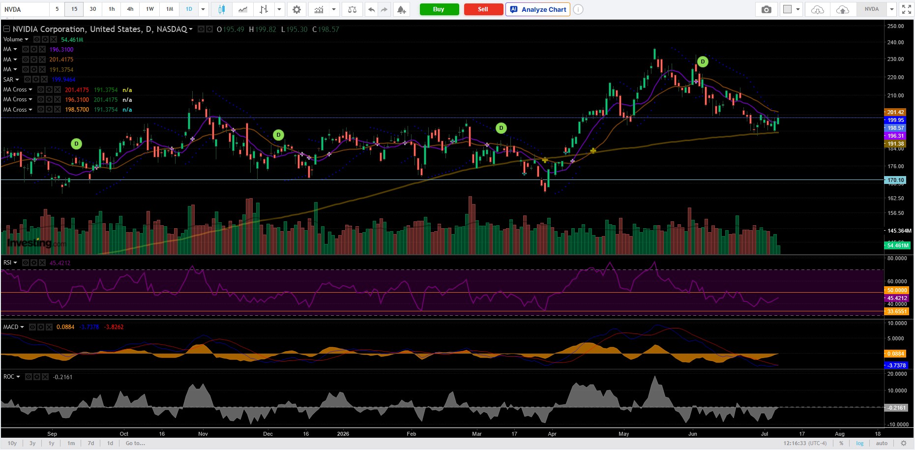The width and height of the screenshot is (915, 450).
Task: Undo the last chart action
Action: [x=371, y=9]
